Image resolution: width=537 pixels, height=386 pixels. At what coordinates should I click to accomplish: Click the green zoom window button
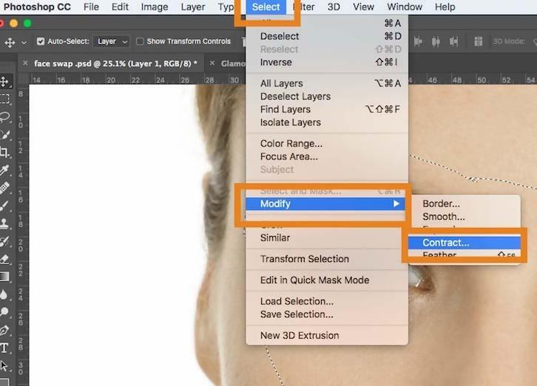(x=27, y=23)
